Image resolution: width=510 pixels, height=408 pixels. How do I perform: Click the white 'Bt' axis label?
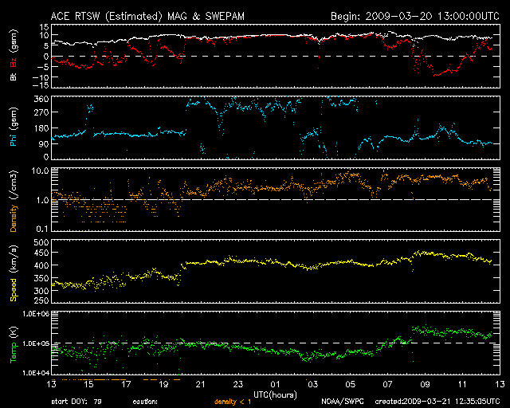pos(14,76)
